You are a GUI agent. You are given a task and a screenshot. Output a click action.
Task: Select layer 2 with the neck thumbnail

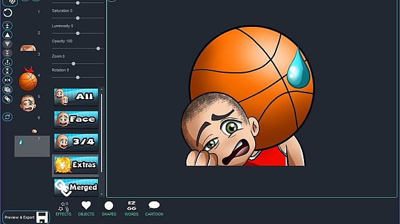(x=32, y=40)
